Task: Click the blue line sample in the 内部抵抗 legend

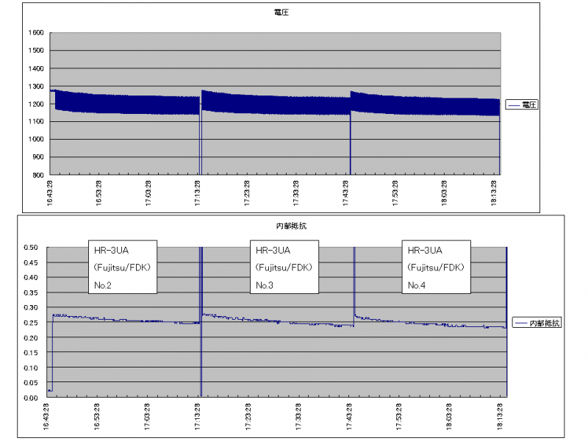Action: 519,323
